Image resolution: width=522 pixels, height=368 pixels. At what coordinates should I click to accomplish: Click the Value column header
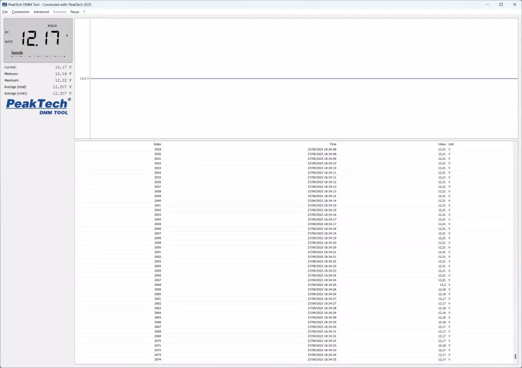click(442, 144)
